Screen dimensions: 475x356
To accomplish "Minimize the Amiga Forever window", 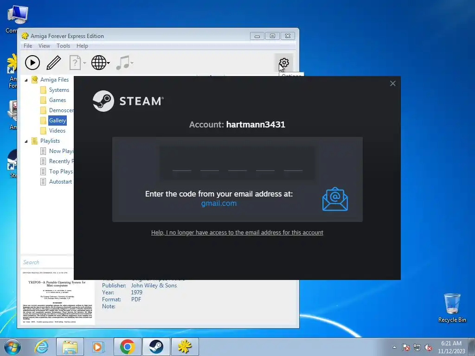I will pos(257,36).
